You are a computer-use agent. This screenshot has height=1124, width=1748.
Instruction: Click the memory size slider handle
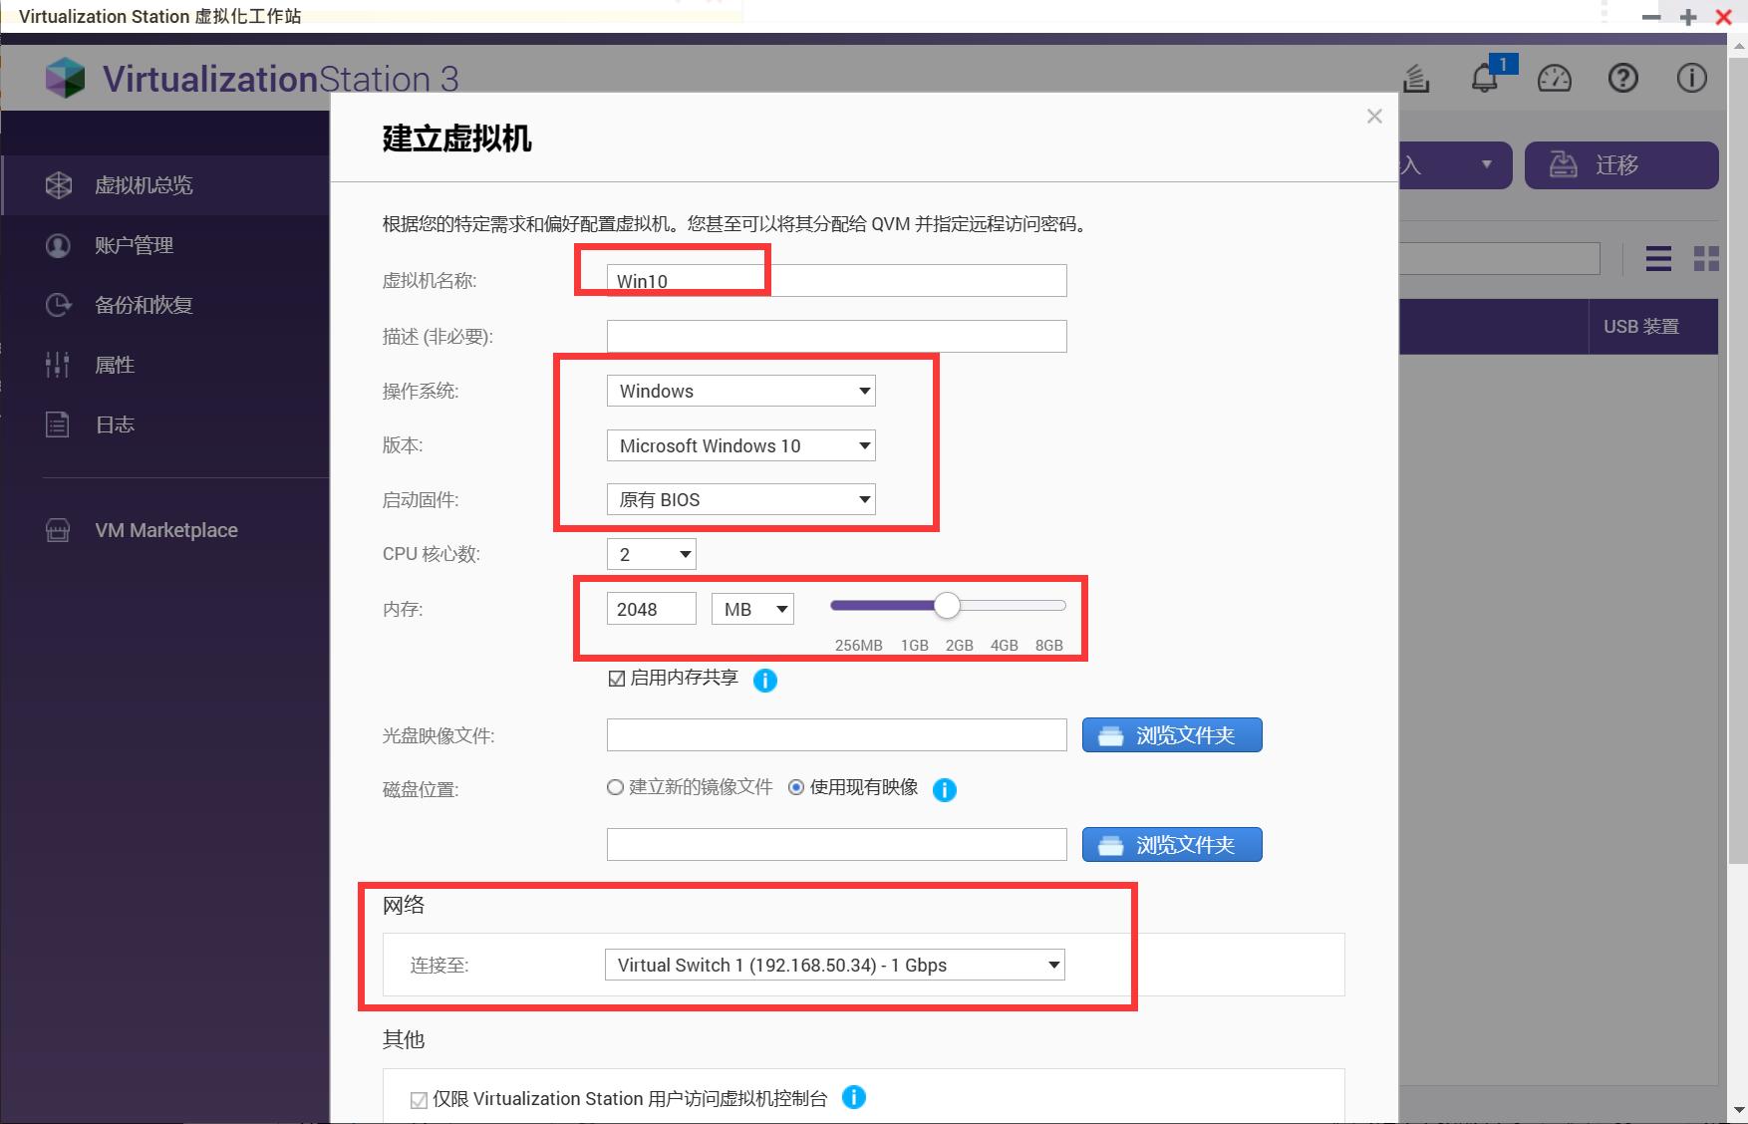tap(947, 605)
